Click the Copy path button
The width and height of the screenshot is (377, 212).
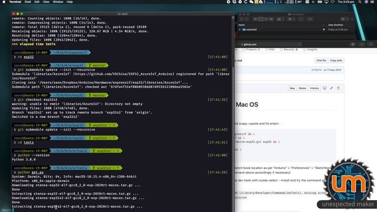point(336,60)
